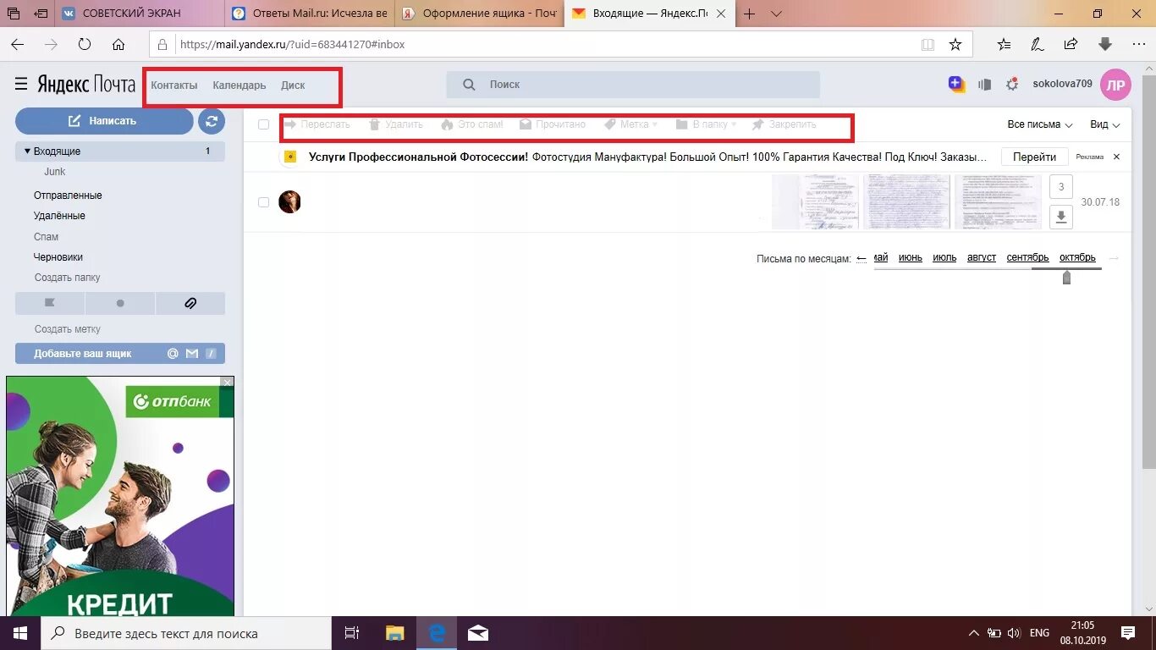The height and width of the screenshot is (650, 1156).
Task: Click Создать папку link
Action: pos(68,278)
